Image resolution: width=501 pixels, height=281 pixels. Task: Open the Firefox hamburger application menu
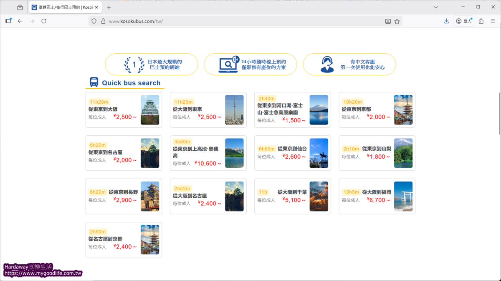[x=493, y=21]
